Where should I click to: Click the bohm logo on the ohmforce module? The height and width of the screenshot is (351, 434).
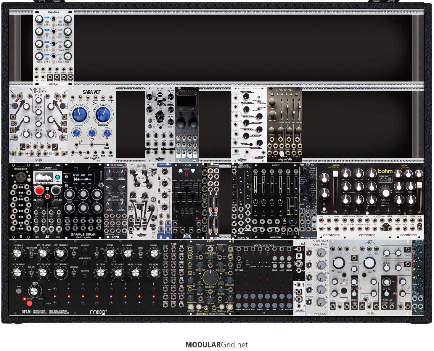point(385,171)
